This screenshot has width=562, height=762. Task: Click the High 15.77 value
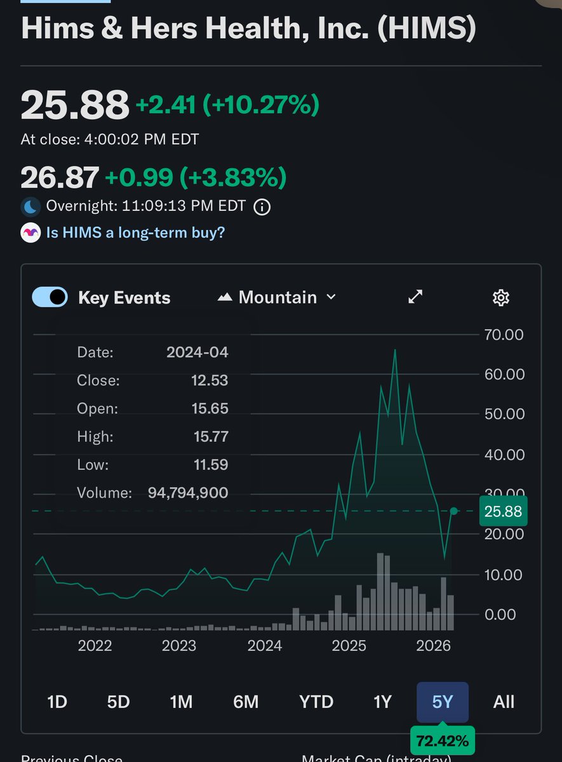[x=210, y=436]
